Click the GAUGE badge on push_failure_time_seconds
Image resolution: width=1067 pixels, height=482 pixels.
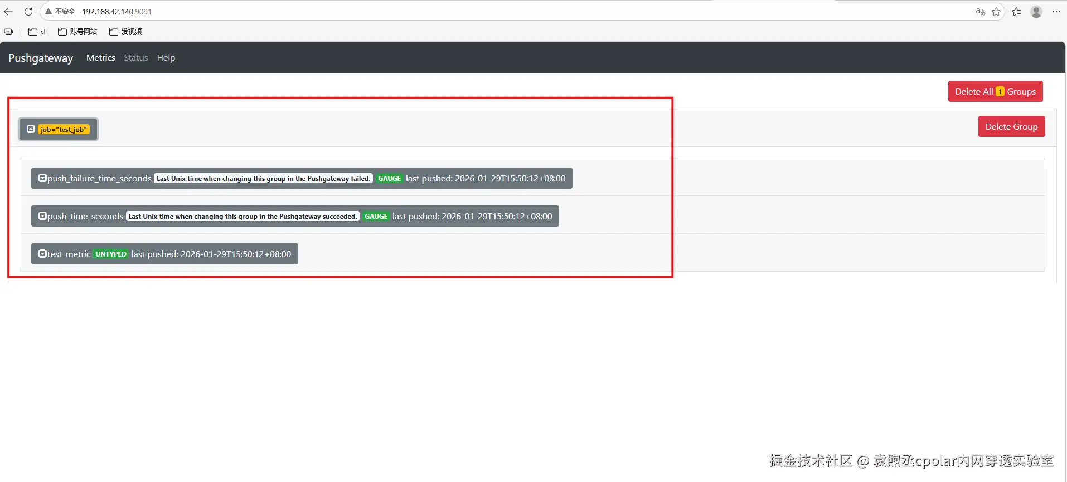(x=389, y=178)
